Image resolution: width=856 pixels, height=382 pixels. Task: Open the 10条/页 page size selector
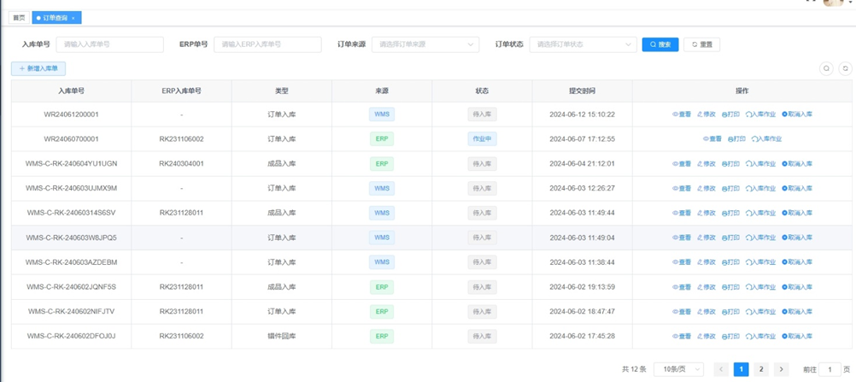click(678, 369)
